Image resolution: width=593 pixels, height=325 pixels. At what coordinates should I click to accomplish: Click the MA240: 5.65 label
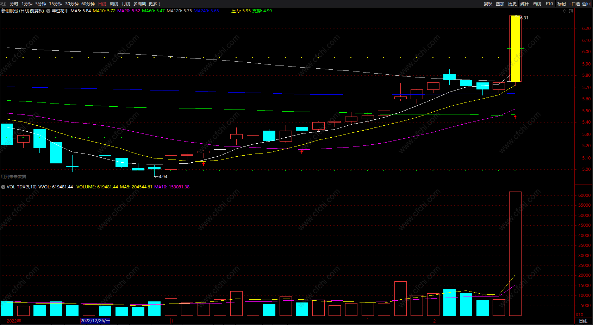206,11
